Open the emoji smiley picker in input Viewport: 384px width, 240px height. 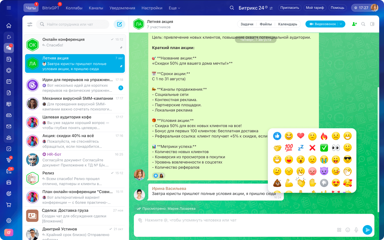[x=348, y=230]
